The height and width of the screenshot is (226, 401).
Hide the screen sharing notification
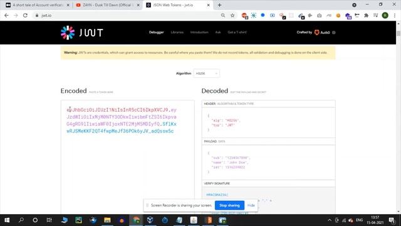click(x=251, y=205)
